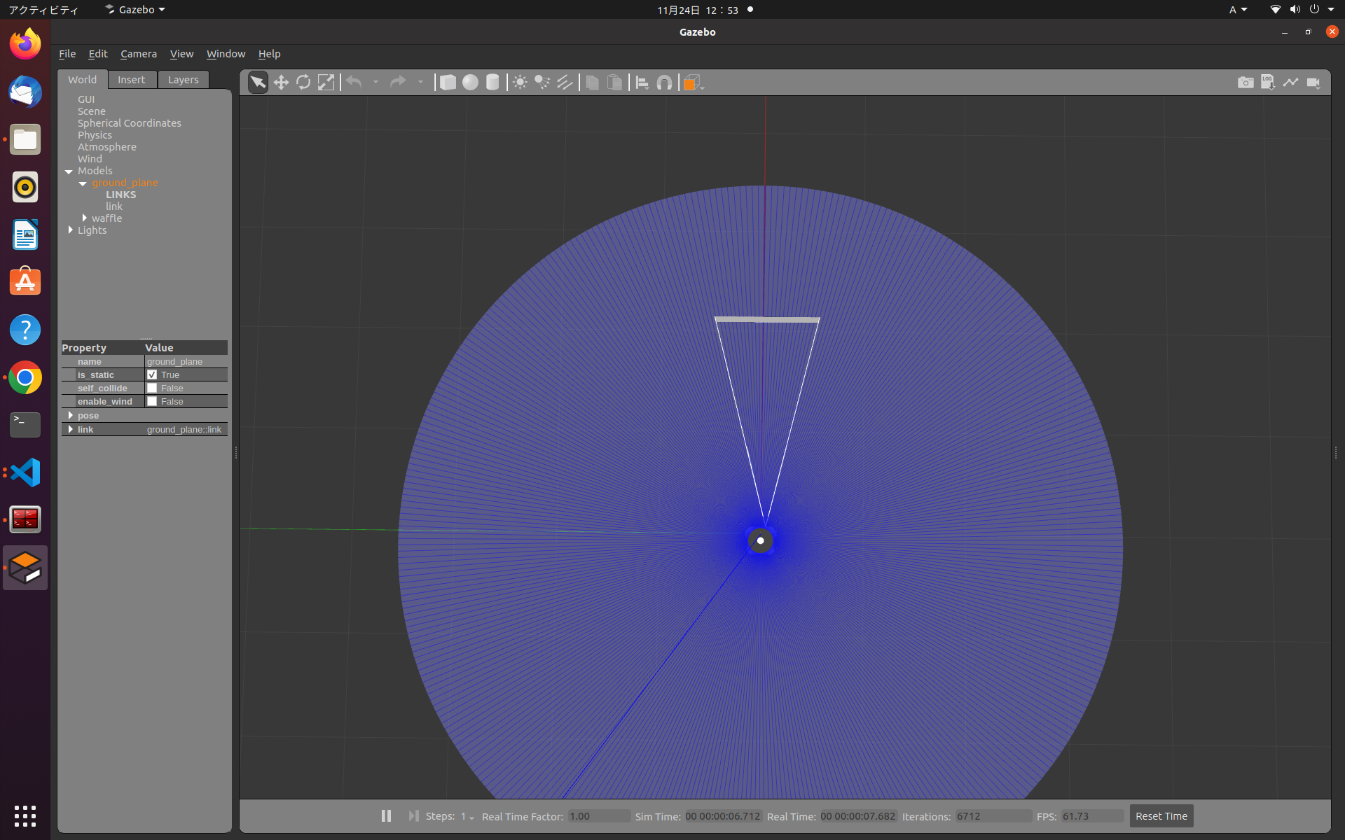Open the data logger
Image resolution: width=1345 pixels, height=840 pixels.
[x=1268, y=83]
